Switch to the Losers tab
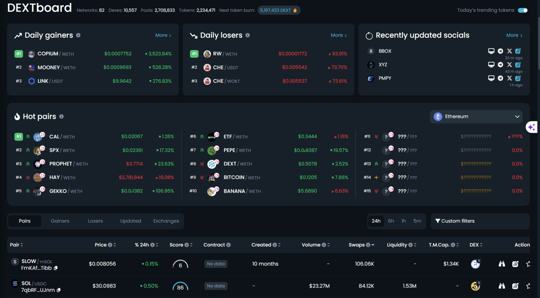Image resolution: width=540 pixels, height=298 pixels. [95, 221]
